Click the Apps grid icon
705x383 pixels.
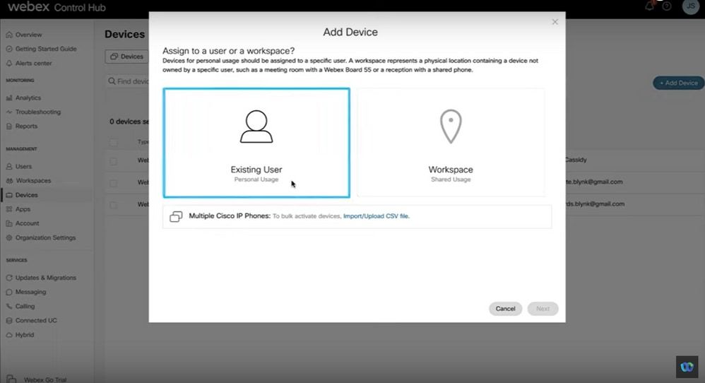[9, 209]
